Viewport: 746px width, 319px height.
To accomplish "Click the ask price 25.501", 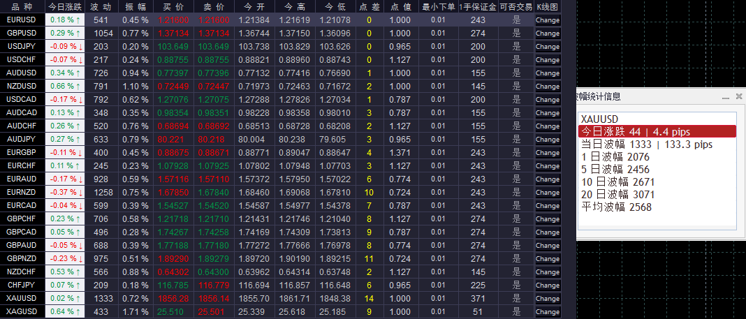I will point(214,312).
